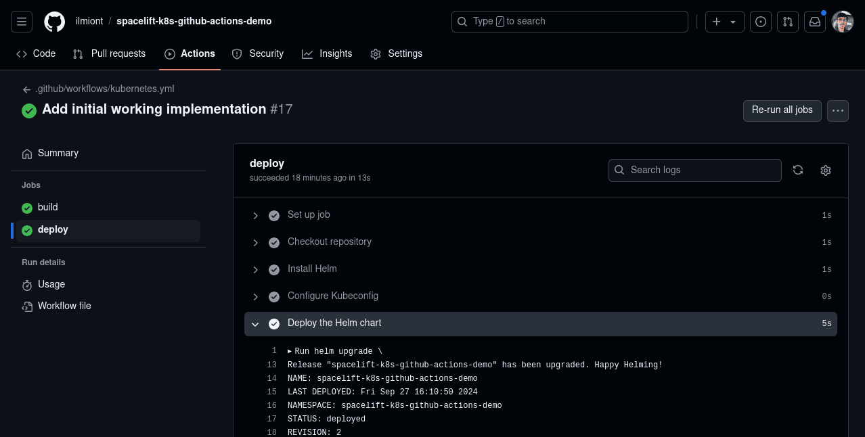Select the Actions tab
Screen dimensions: 865x437
tap(190, 53)
